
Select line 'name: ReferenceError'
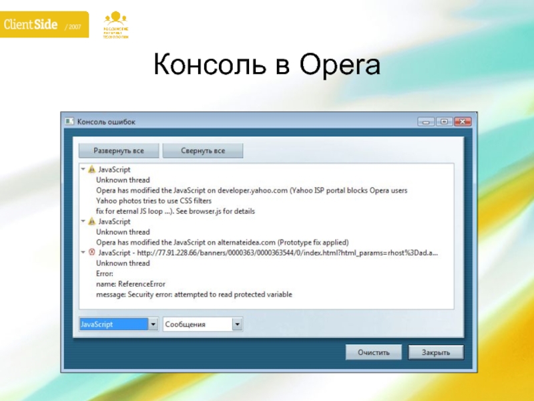coord(130,284)
